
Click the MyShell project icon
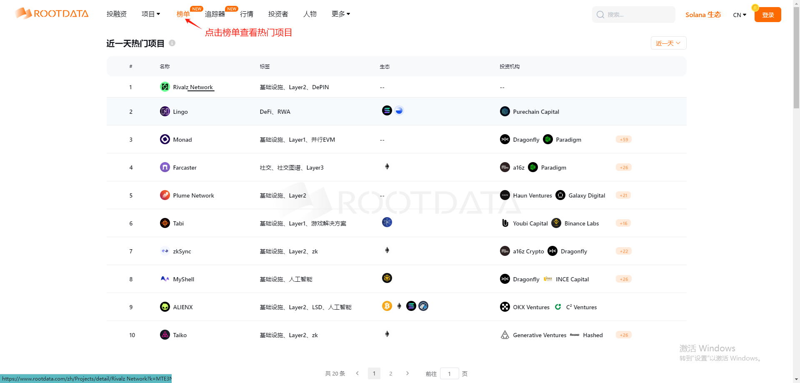tap(165, 279)
